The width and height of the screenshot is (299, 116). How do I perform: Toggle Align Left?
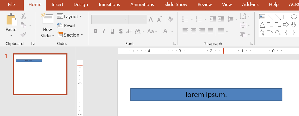pyautogui.click(x=185, y=31)
